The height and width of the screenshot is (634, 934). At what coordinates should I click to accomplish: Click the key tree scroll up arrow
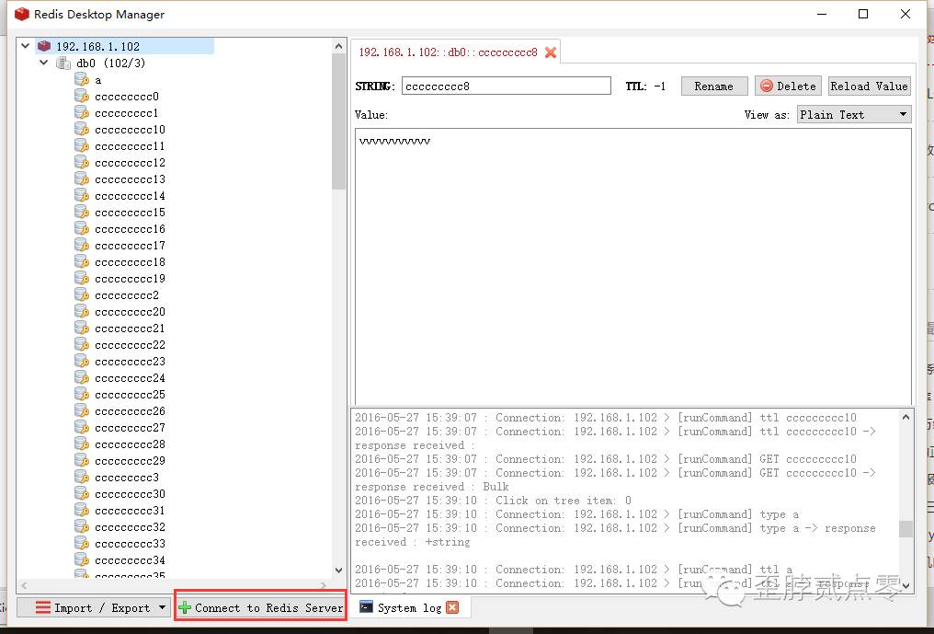click(338, 46)
